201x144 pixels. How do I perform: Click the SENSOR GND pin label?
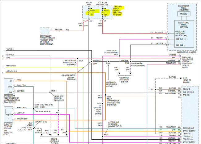tap(188, 128)
